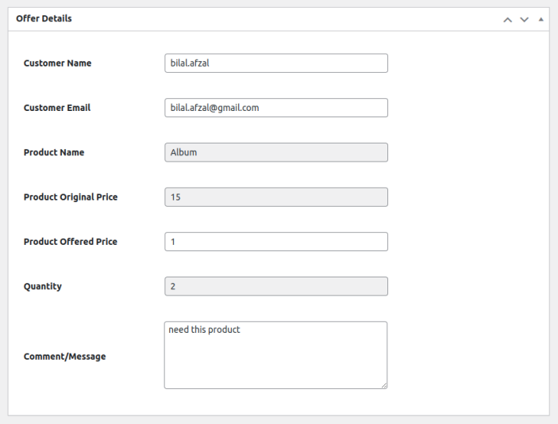Focus the Customer Name input field
This screenshot has height=424, width=558.
275,63
